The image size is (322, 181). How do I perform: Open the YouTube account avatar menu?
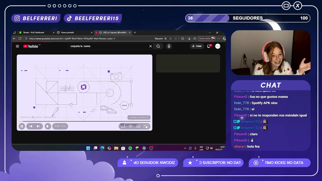pos(218,46)
